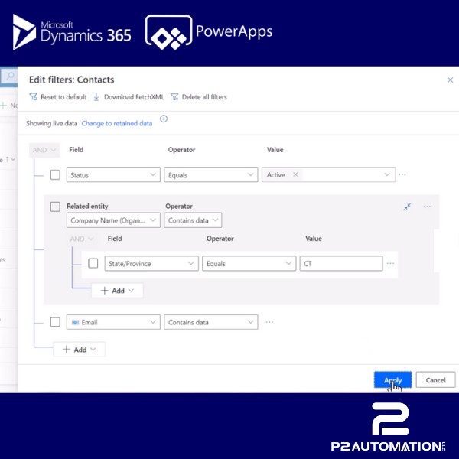Open the Email field dropdown
The image size is (459, 459).
[113, 322]
